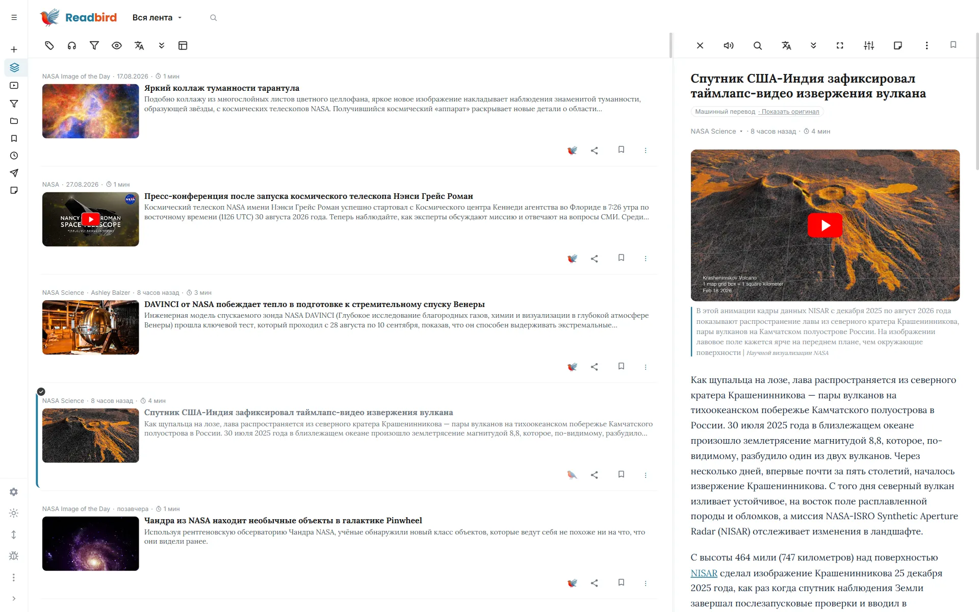Bookmark the open article in reader
979x612 pixels.
pos(953,45)
